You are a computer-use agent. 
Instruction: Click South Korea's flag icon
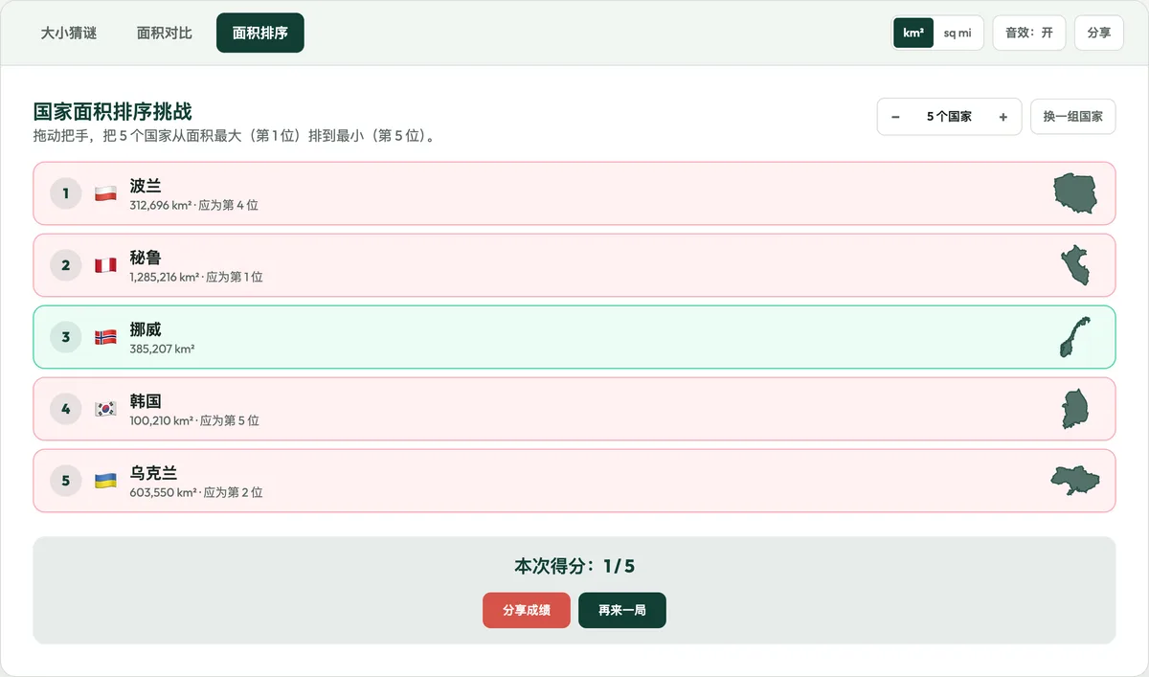click(105, 409)
